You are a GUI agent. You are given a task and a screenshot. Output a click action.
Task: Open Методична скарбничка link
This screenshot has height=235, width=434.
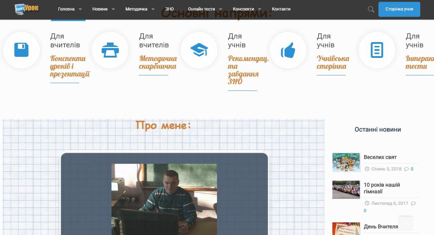point(158,62)
